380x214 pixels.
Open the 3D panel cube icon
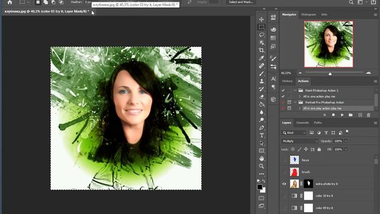[x=273, y=99]
